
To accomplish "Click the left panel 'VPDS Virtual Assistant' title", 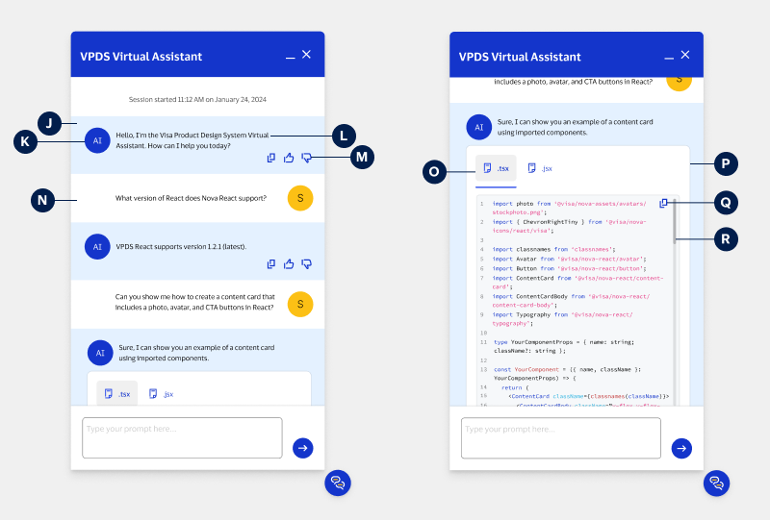I will tap(141, 57).
